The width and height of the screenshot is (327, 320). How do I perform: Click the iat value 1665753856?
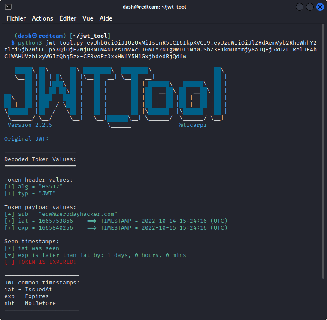(x=56, y=221)
